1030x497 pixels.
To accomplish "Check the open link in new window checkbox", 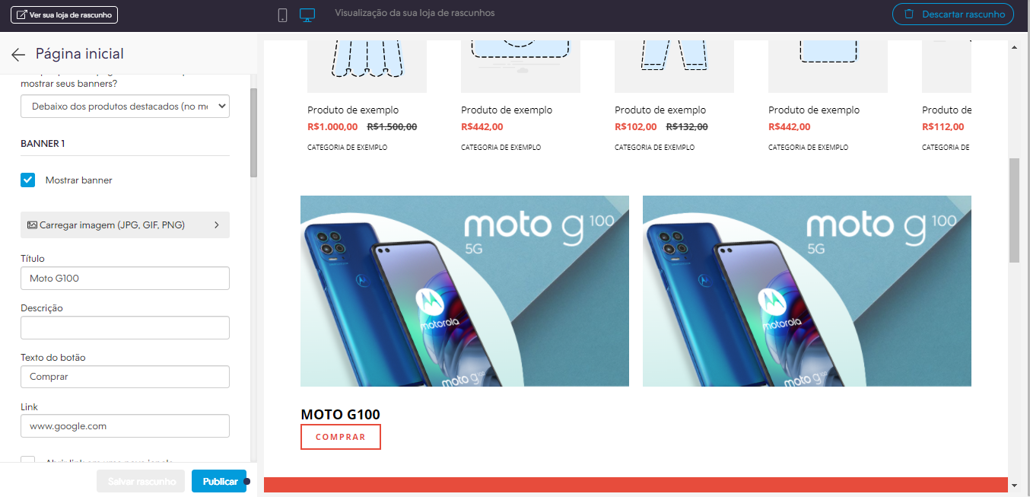I will [x=28, y=460].
